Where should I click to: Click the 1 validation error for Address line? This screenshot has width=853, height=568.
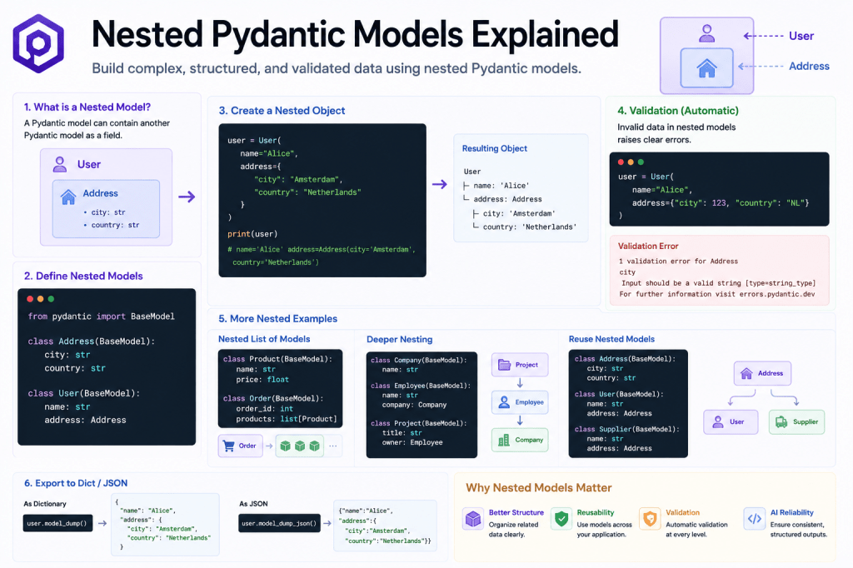click(678, 262)
